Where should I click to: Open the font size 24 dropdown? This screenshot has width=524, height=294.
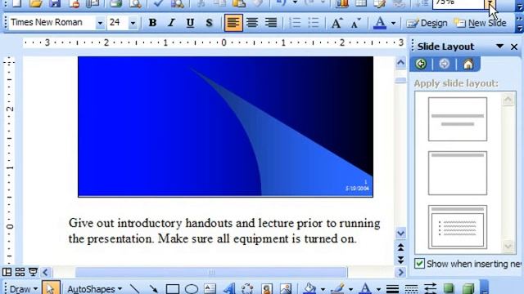coord(133,23)
